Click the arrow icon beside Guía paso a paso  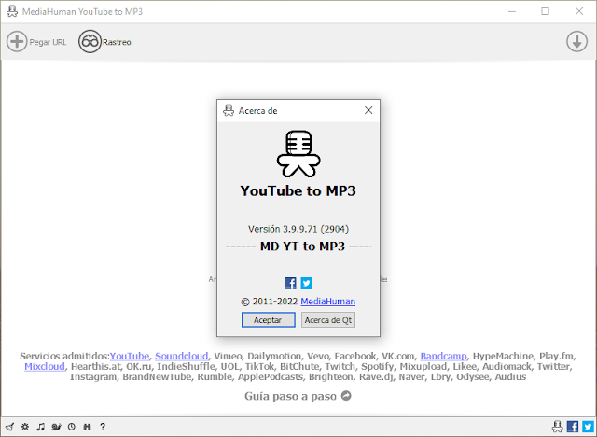(x=346, y=396)
